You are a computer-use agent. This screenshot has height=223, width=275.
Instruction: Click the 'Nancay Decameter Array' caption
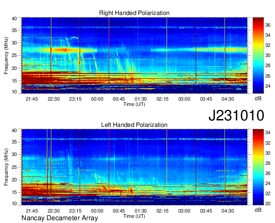click(x=59, y=218)
